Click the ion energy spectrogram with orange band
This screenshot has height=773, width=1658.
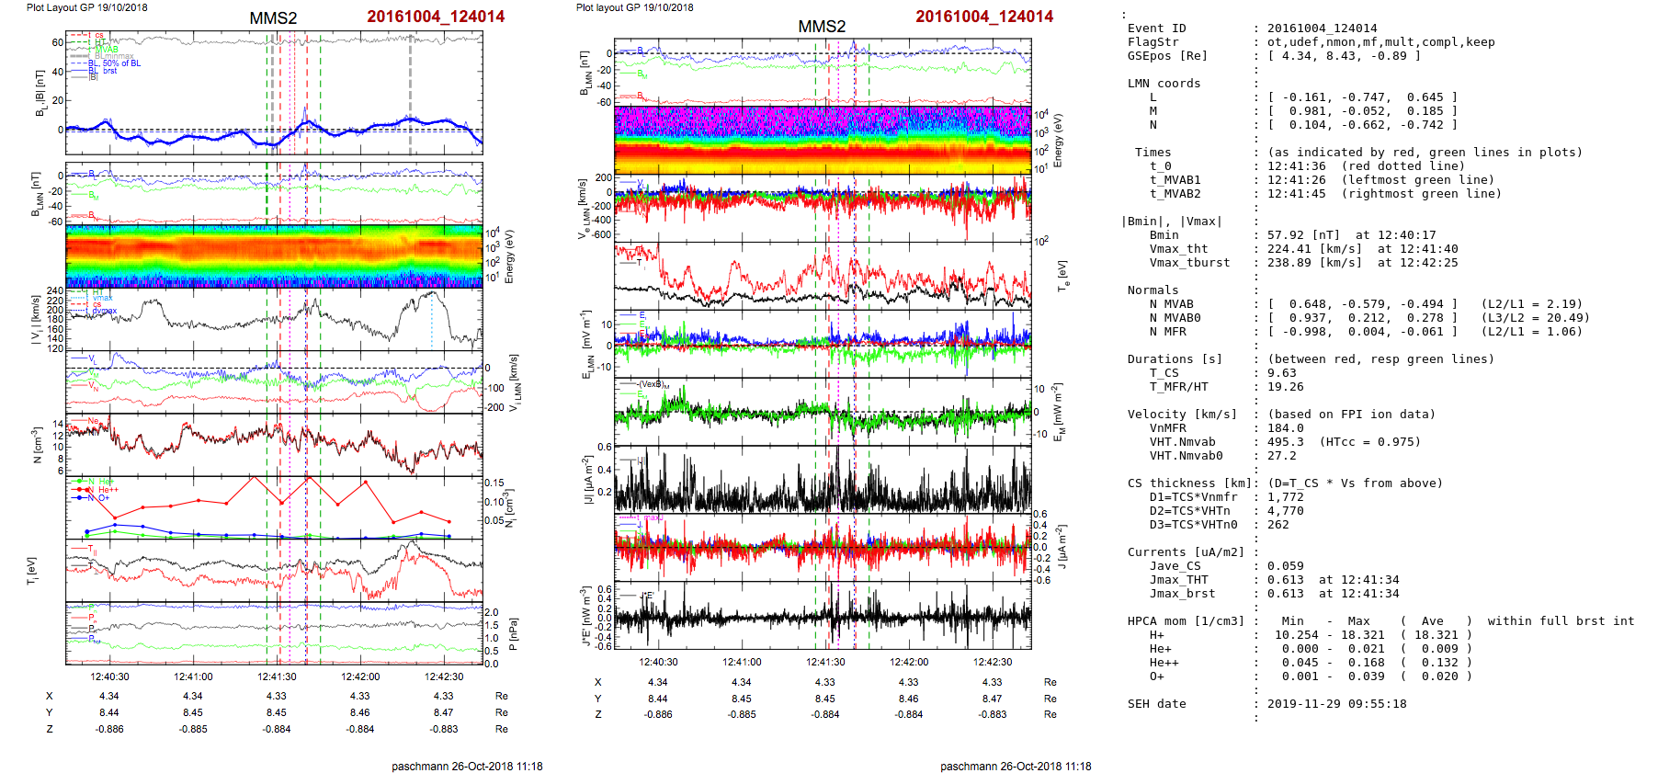point(274,256)
